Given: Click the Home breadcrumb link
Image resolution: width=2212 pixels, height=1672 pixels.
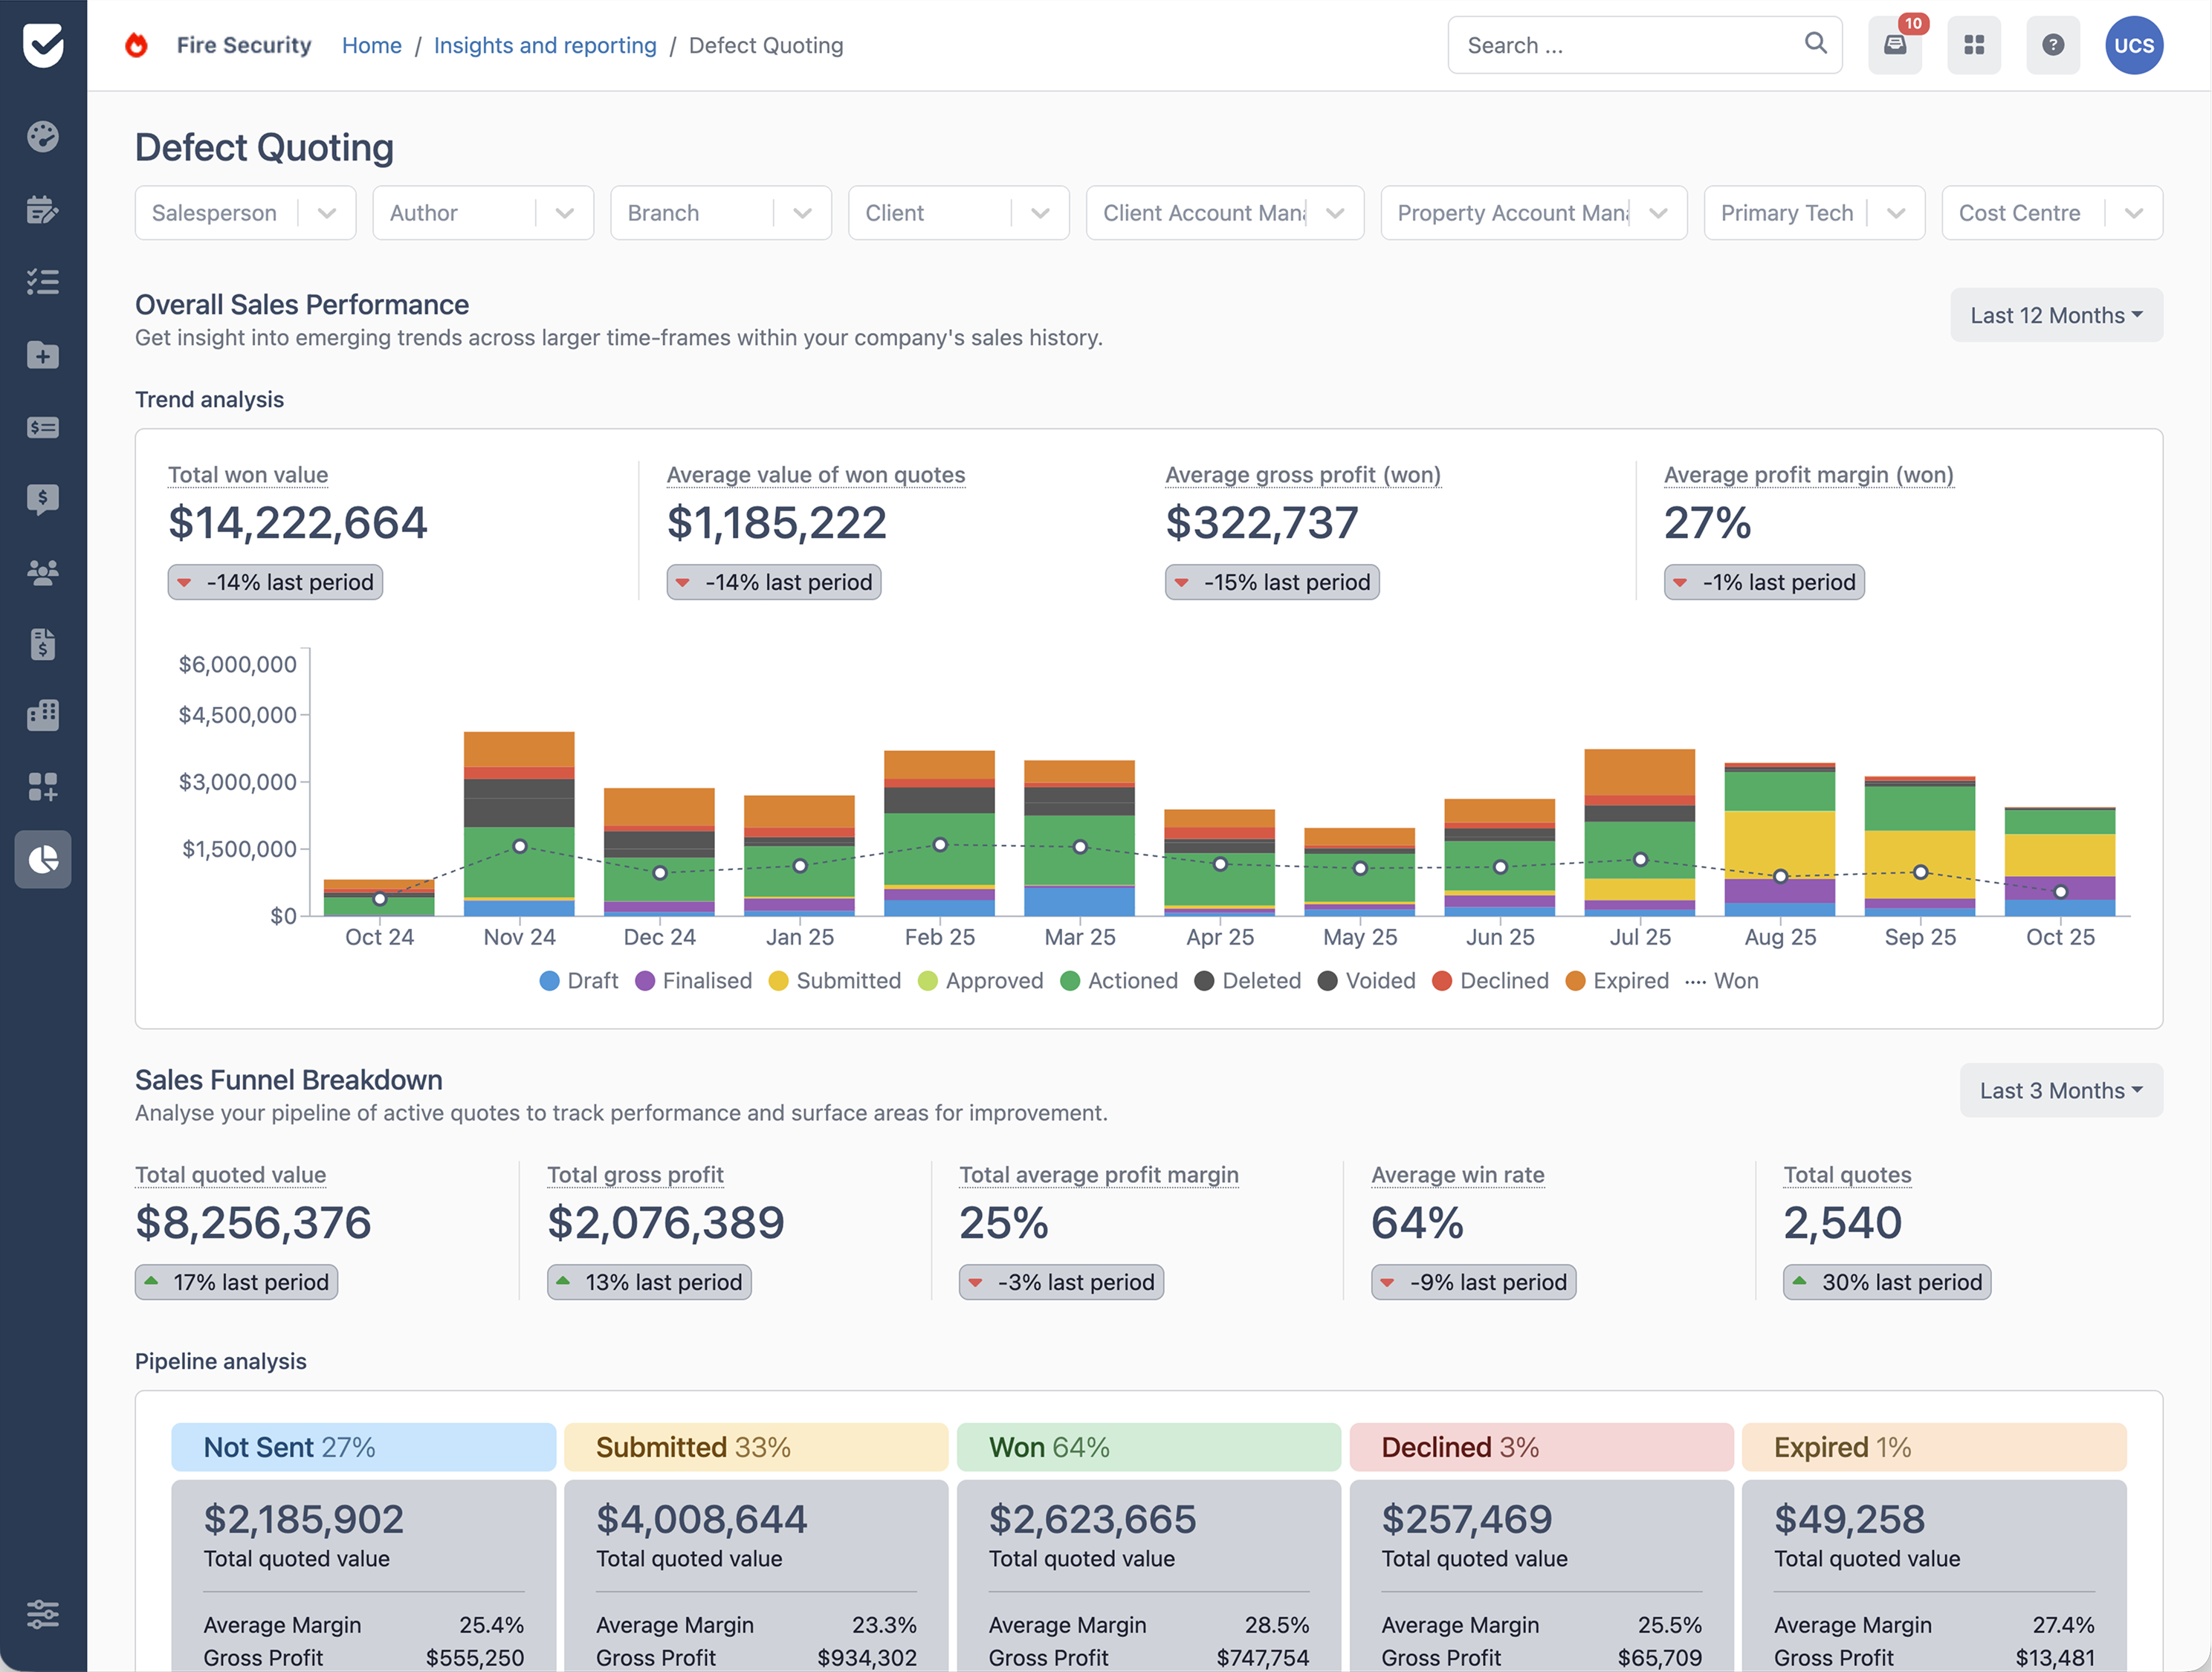Looking at the screenshot, I should tap(371, 45).
